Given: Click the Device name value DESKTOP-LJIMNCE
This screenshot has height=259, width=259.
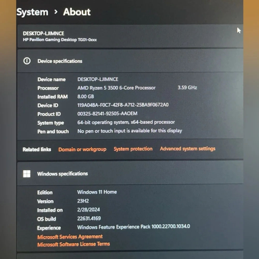Looking at the screenshot, I should pyautogui.click(x=98, y=79).
